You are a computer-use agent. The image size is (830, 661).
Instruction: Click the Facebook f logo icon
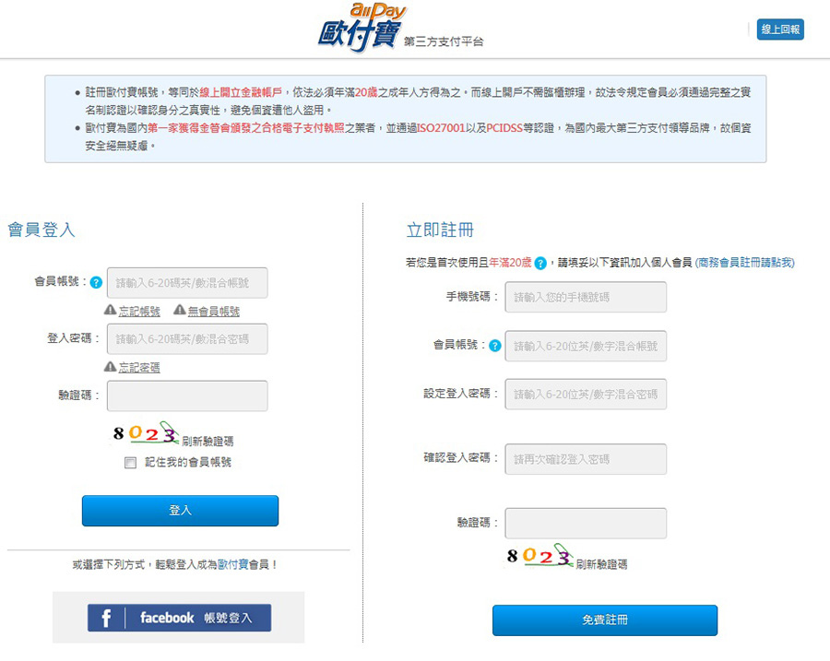(x=106, y=618)
